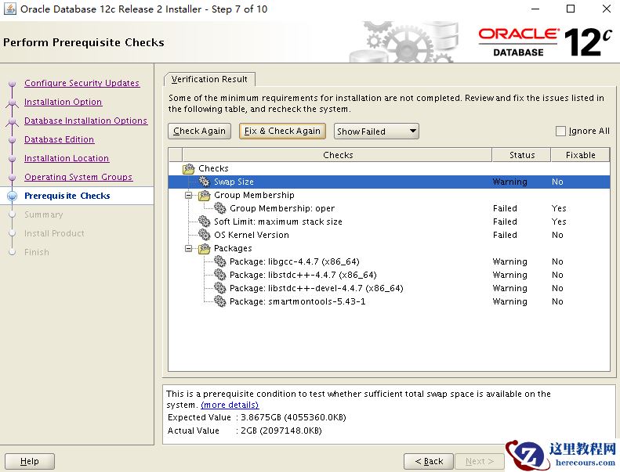
Task: Click the gear icon for Soft Limit: maximum stack size
Action: coord(205,222)
